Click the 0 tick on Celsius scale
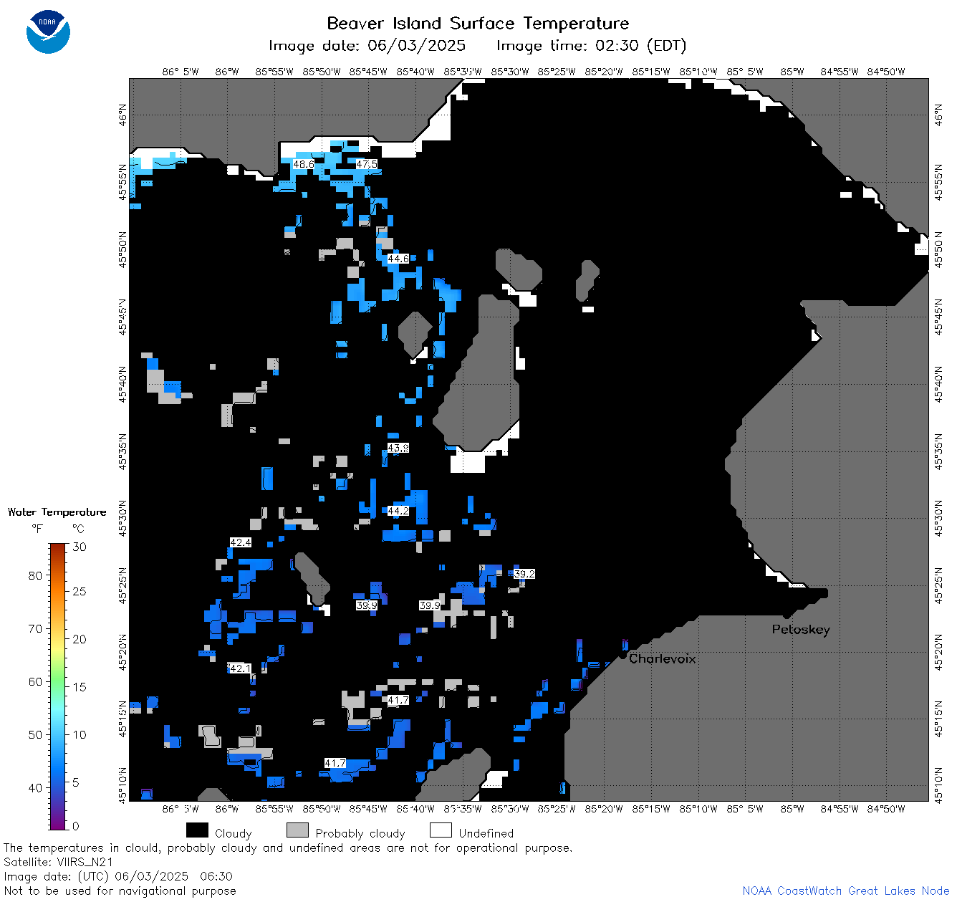The image size is (957, 902). point(77,826)
